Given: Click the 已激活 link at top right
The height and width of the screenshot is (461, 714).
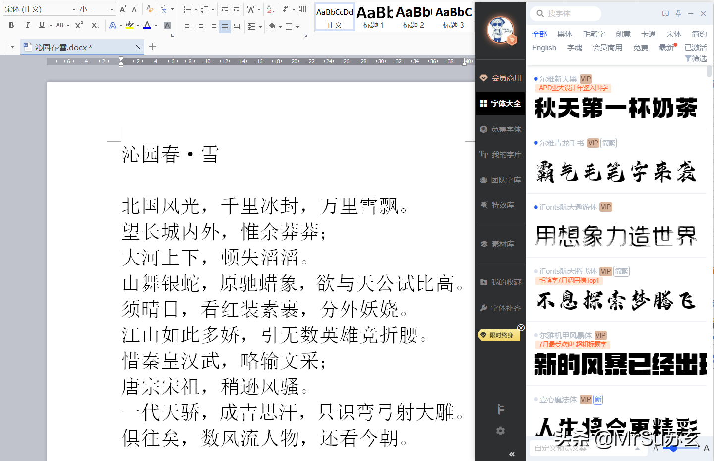Looking at the screenshot, I should (x=695, y=47).
